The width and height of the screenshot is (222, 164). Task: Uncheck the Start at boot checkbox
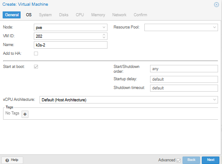pos(36,67)
